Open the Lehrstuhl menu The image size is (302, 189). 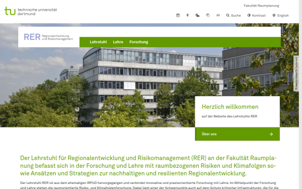click(x=98, y=42)
